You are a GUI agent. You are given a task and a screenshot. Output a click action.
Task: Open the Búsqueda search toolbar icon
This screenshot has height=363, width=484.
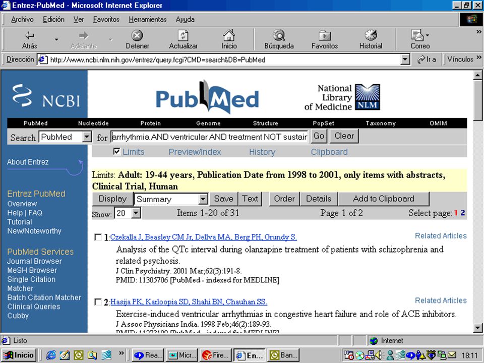pyautogui.click(x=279, y=35)
